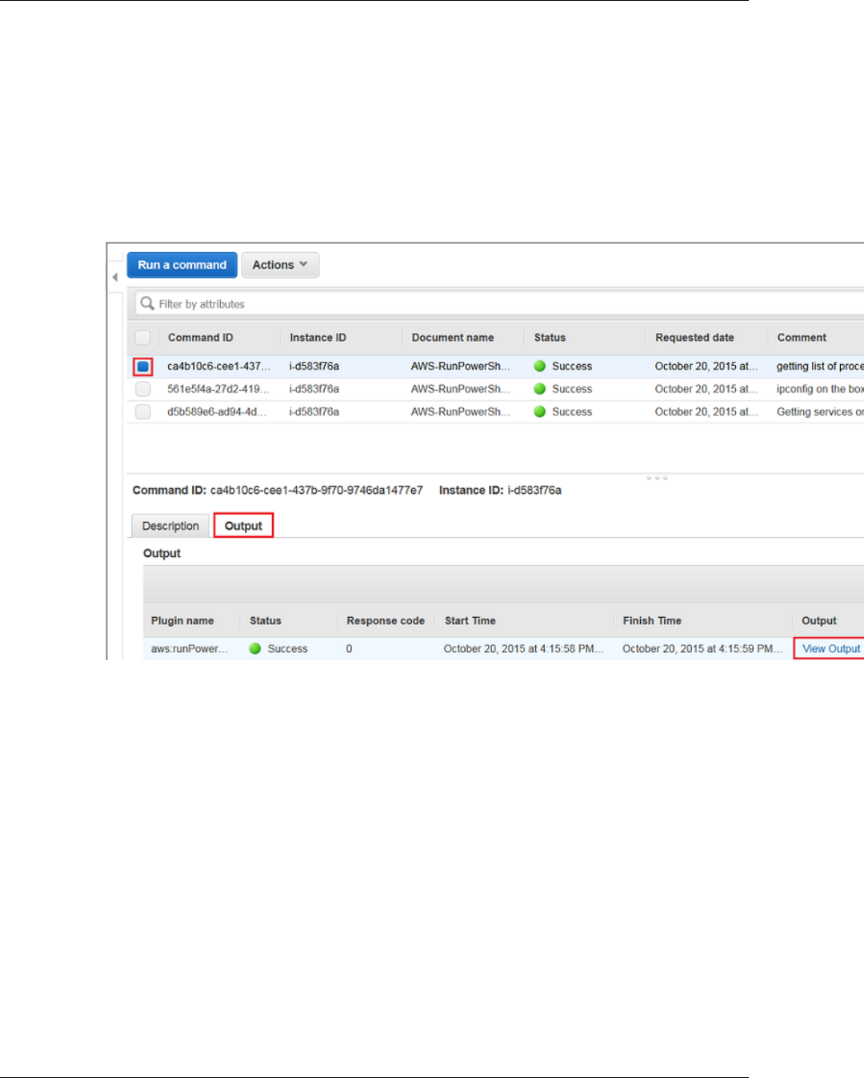Toggle the select-all checkbox in table header

(x=143, y=338)
